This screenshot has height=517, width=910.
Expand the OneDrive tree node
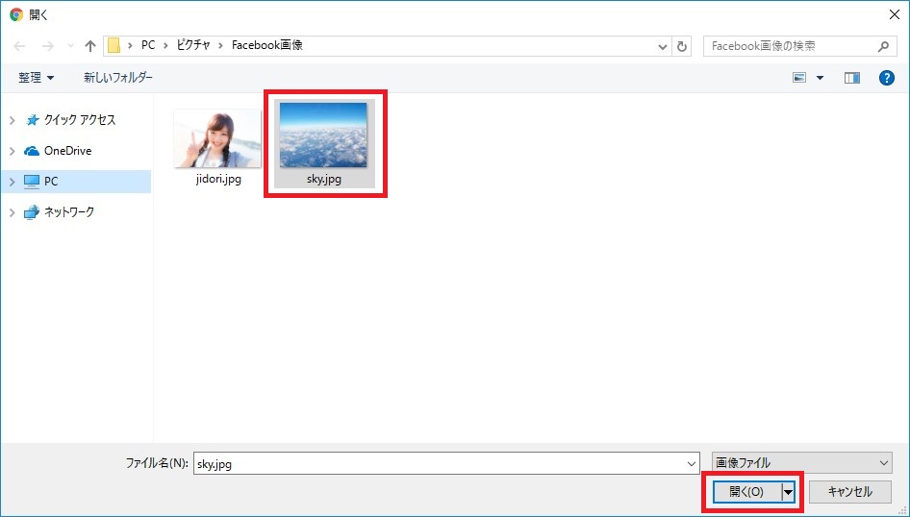point(13,151)
